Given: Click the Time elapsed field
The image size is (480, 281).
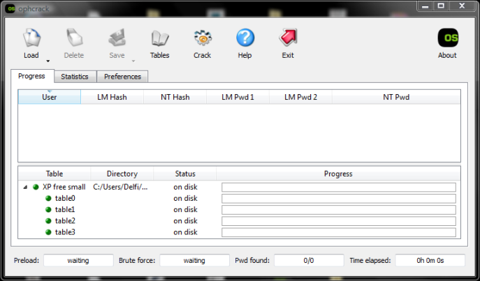Looking at the screenshot, I should click(430, 261).
